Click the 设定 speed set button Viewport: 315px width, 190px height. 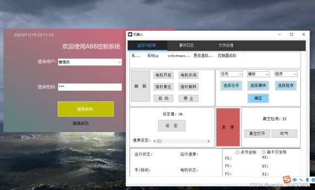(x=172, y=126)
